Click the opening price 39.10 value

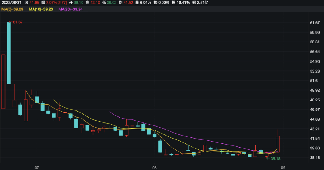point(79,3)
